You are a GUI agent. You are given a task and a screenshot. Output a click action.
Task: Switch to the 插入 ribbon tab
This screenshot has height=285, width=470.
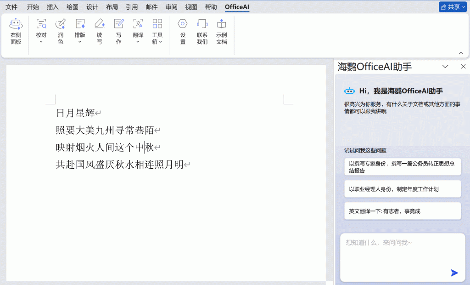[53, 7]
